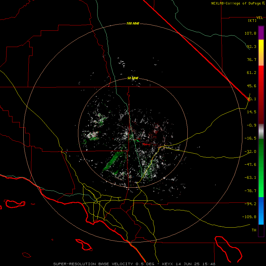
Task: Click the 100 NMI range ring label
Action: [133, 23]
